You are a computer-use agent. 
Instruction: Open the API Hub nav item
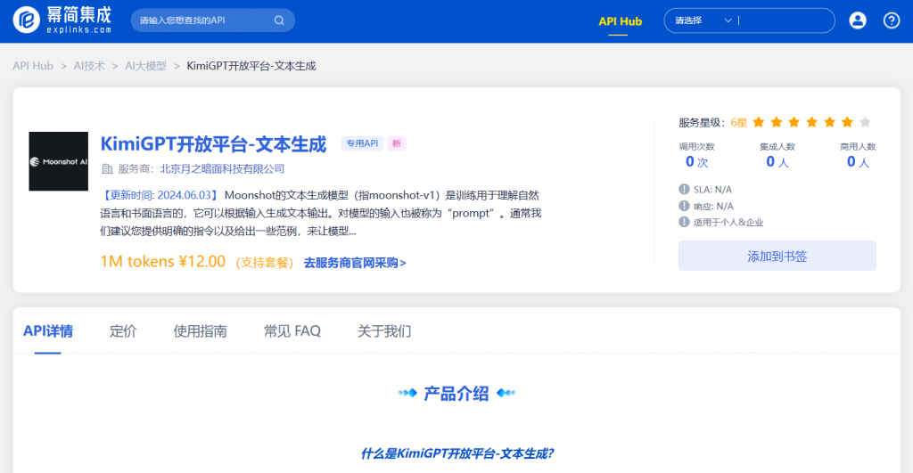click(x=620, y=21)
